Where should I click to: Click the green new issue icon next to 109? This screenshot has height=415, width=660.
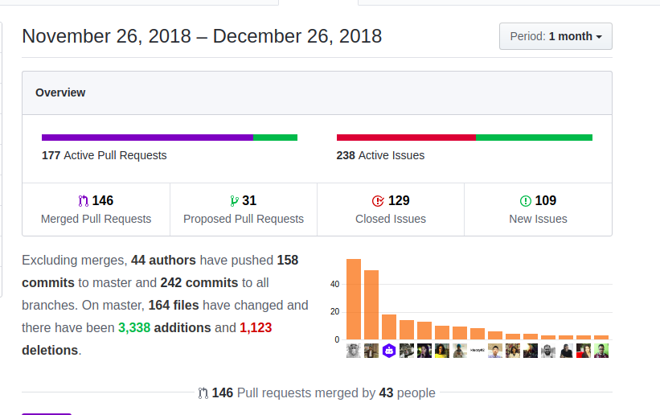pyautogui.click(x=525, y=201)
